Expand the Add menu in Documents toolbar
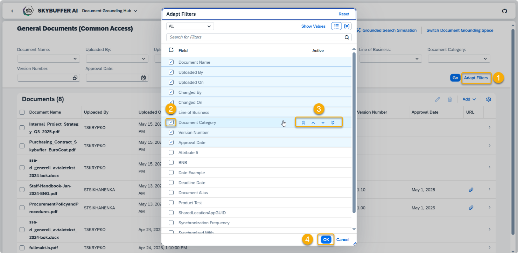This screenshot has width=518, height=253. tap(469, 99)
